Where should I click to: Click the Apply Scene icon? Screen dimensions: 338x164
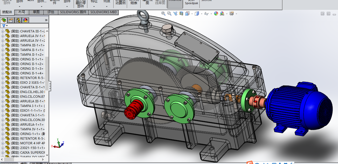(222, 13)
